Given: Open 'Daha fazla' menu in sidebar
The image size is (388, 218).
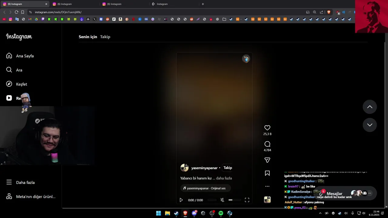Looking at the screenshot, I should click(20, 182).
